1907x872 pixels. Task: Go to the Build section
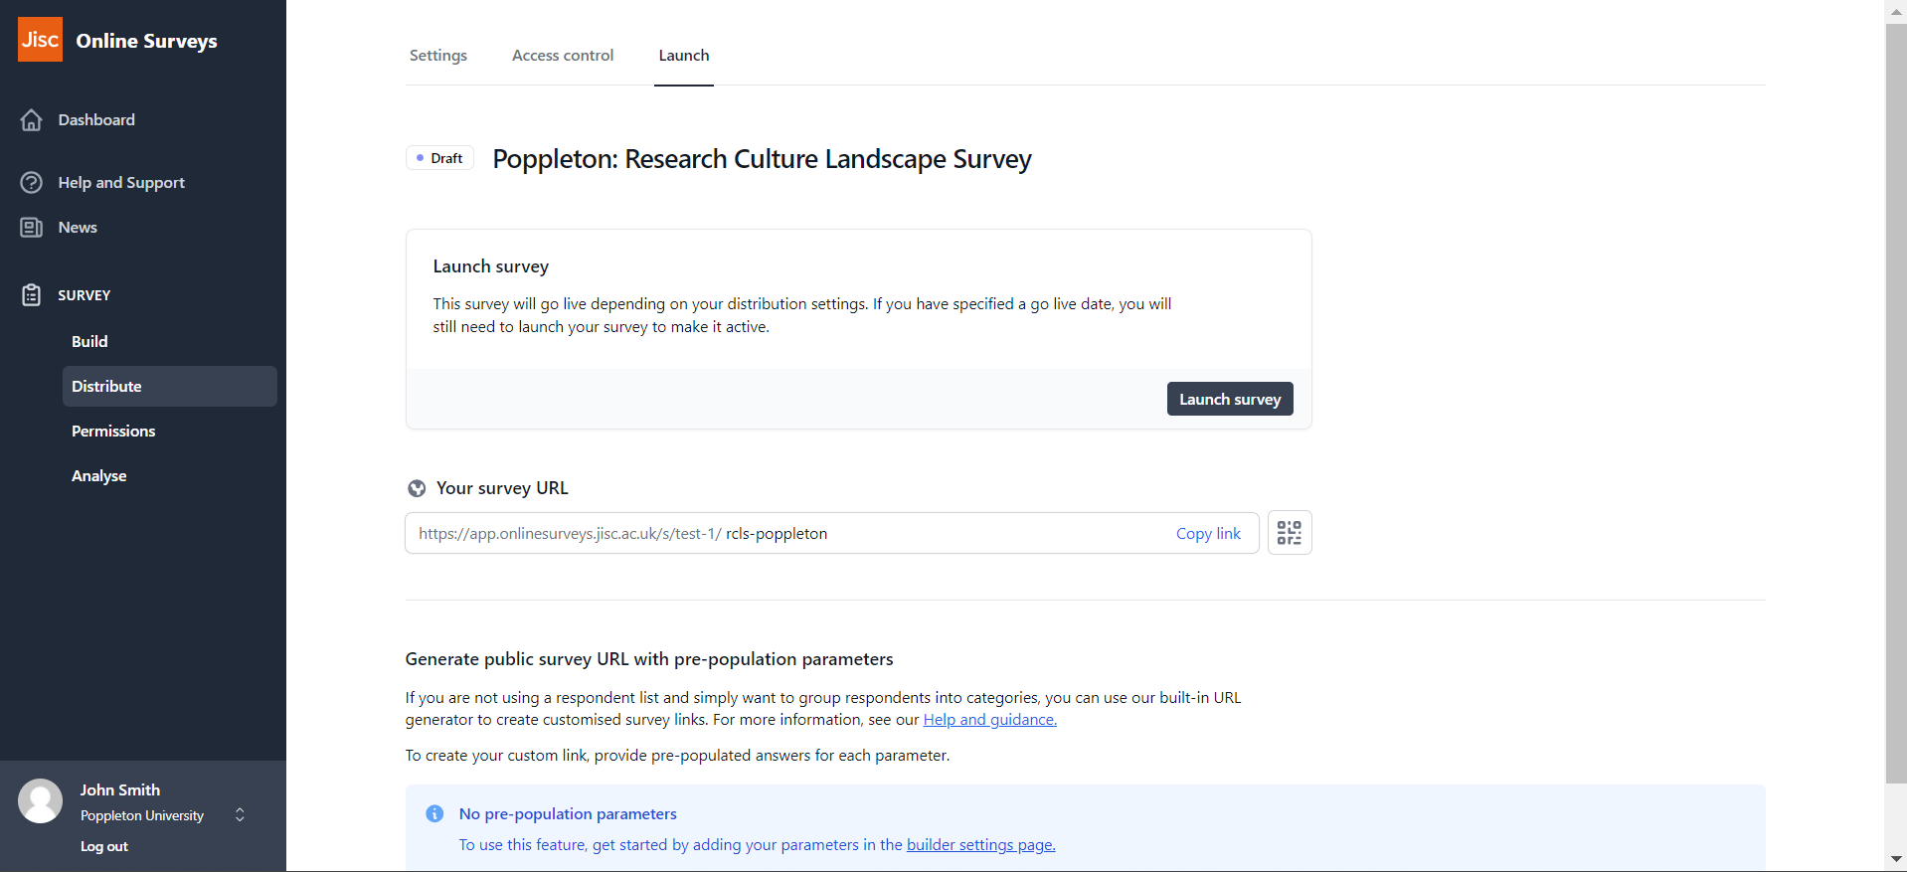(x=89, y=342)
